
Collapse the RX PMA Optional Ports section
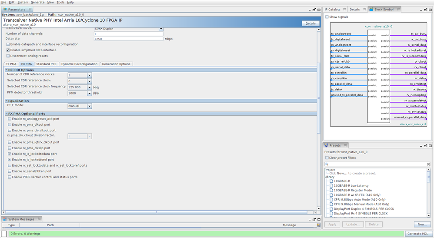7,114
